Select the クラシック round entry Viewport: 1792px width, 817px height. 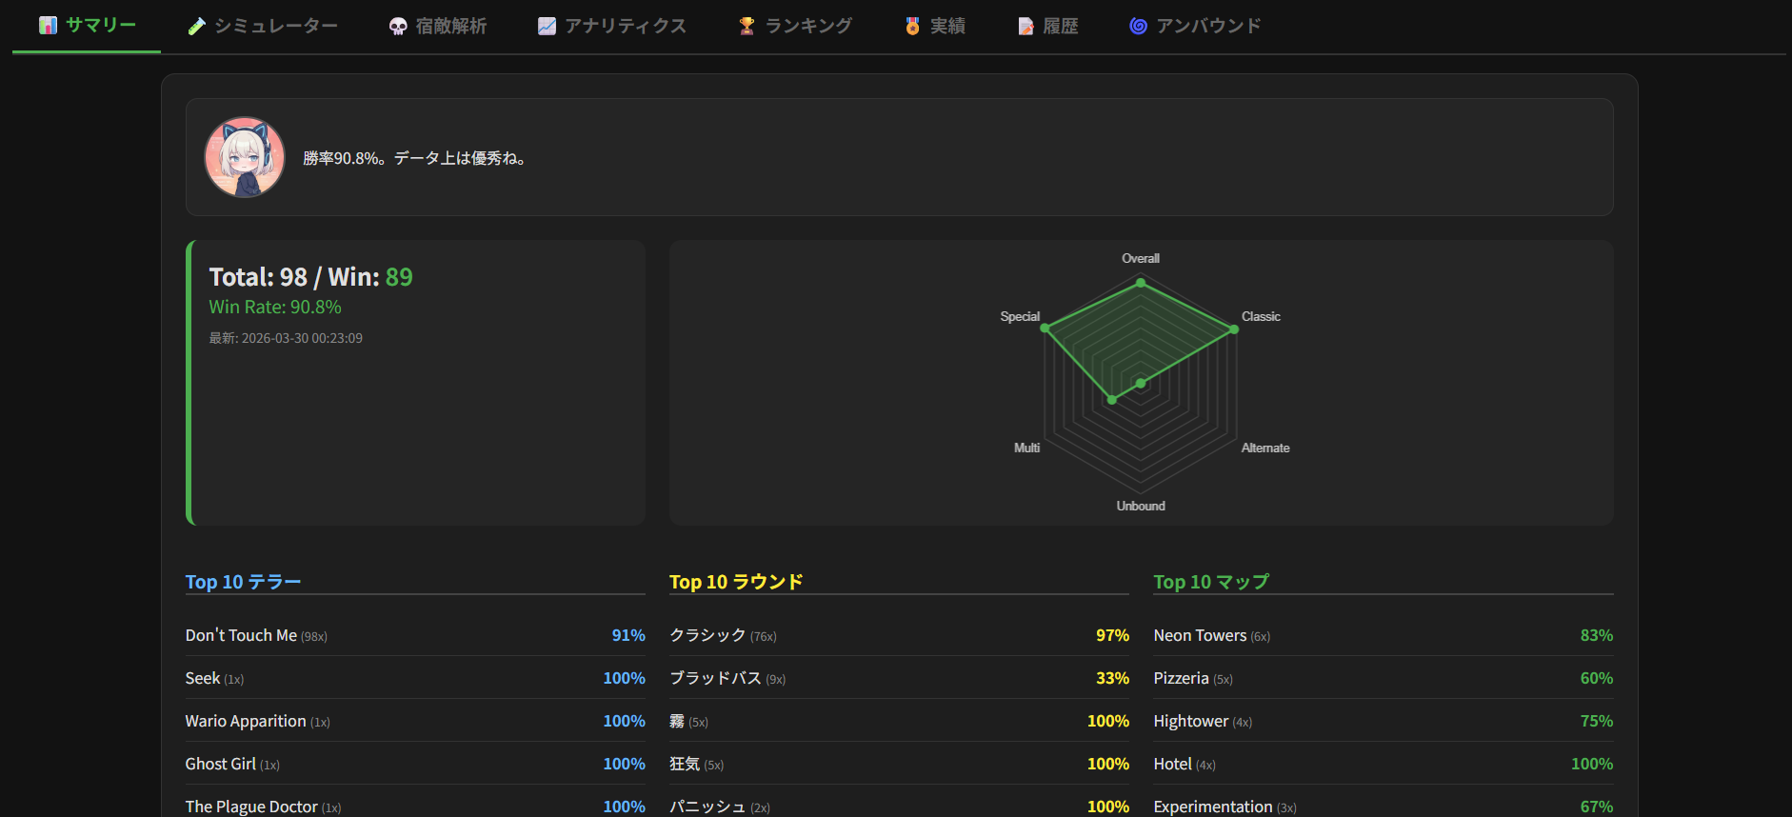pyautogui.click(x=899, y=635)
